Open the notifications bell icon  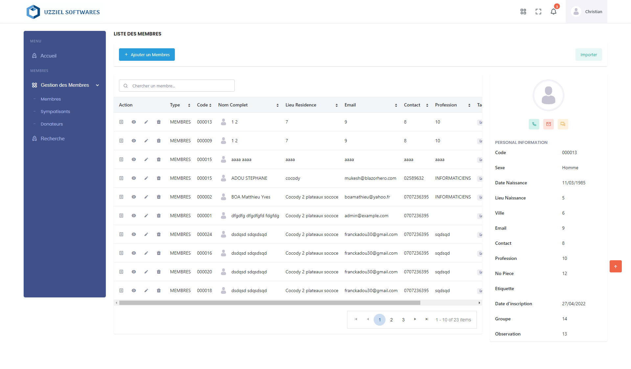tap(553, 12)
